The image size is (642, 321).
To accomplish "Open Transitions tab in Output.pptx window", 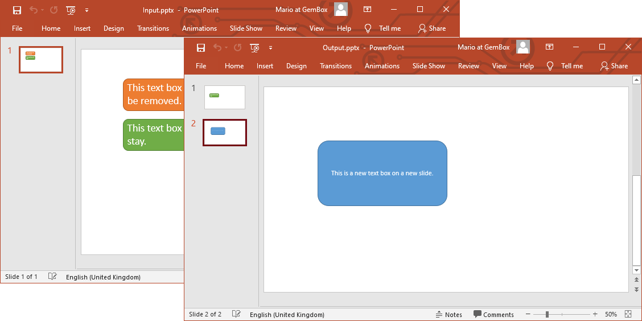I will point(336,66).
